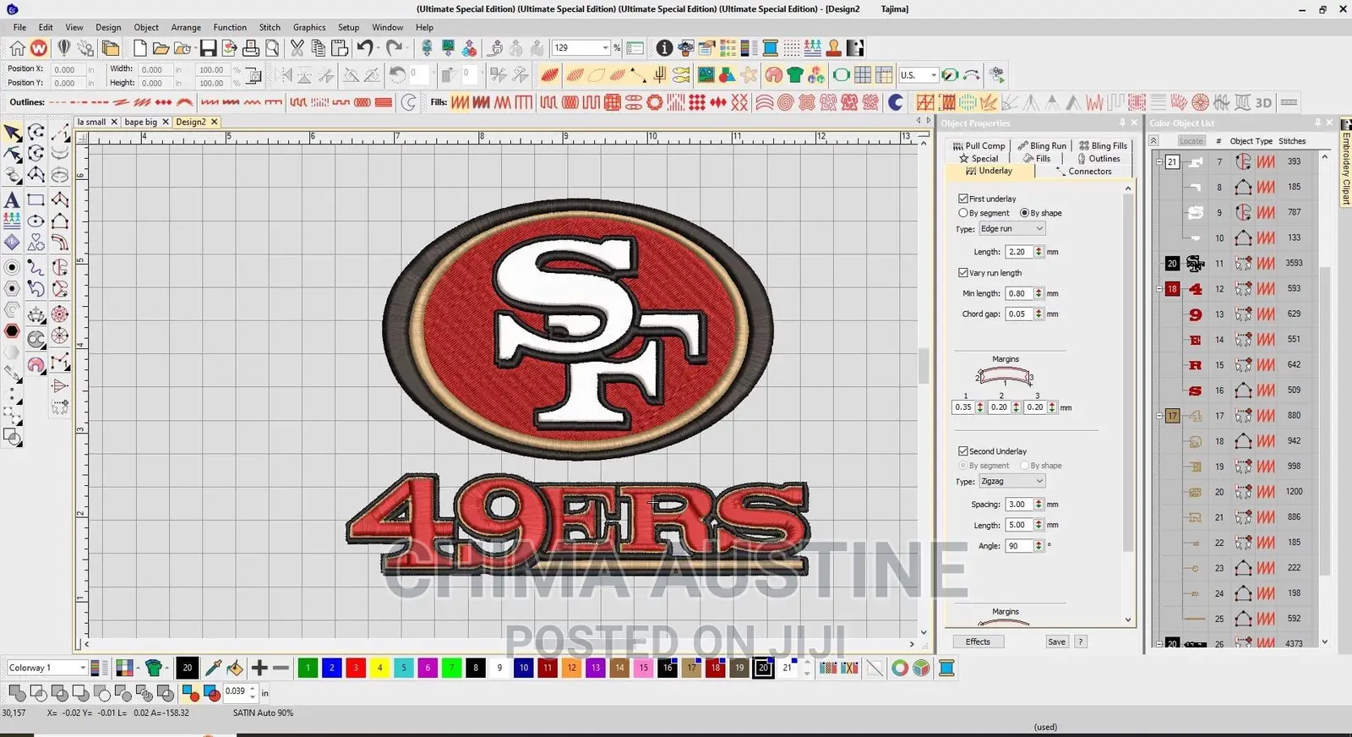The height and width of the screenshot is (737, 1352).
Task: Cut selection with the scissors icon
Action: click(x=297, y=48)
